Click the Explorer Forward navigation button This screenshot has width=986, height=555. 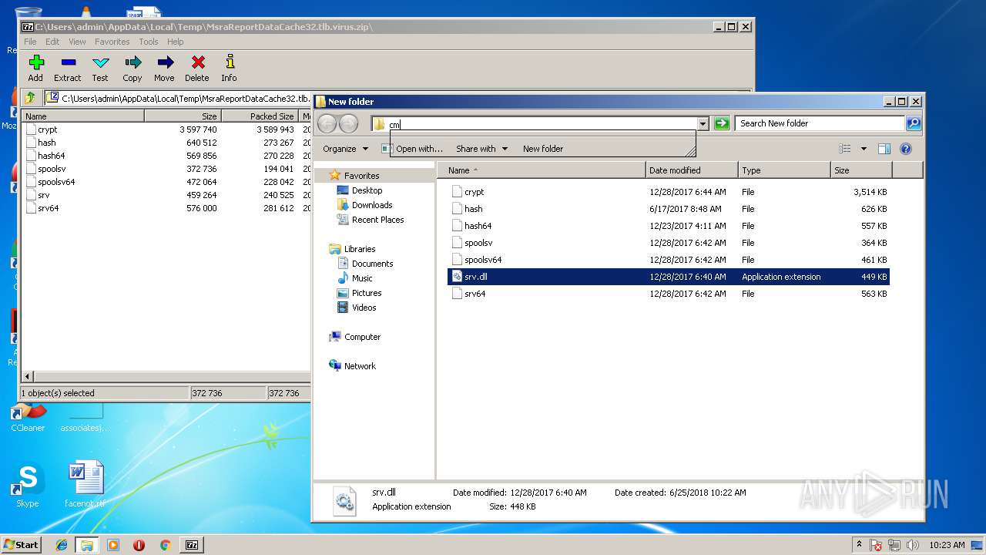point(348,123)
